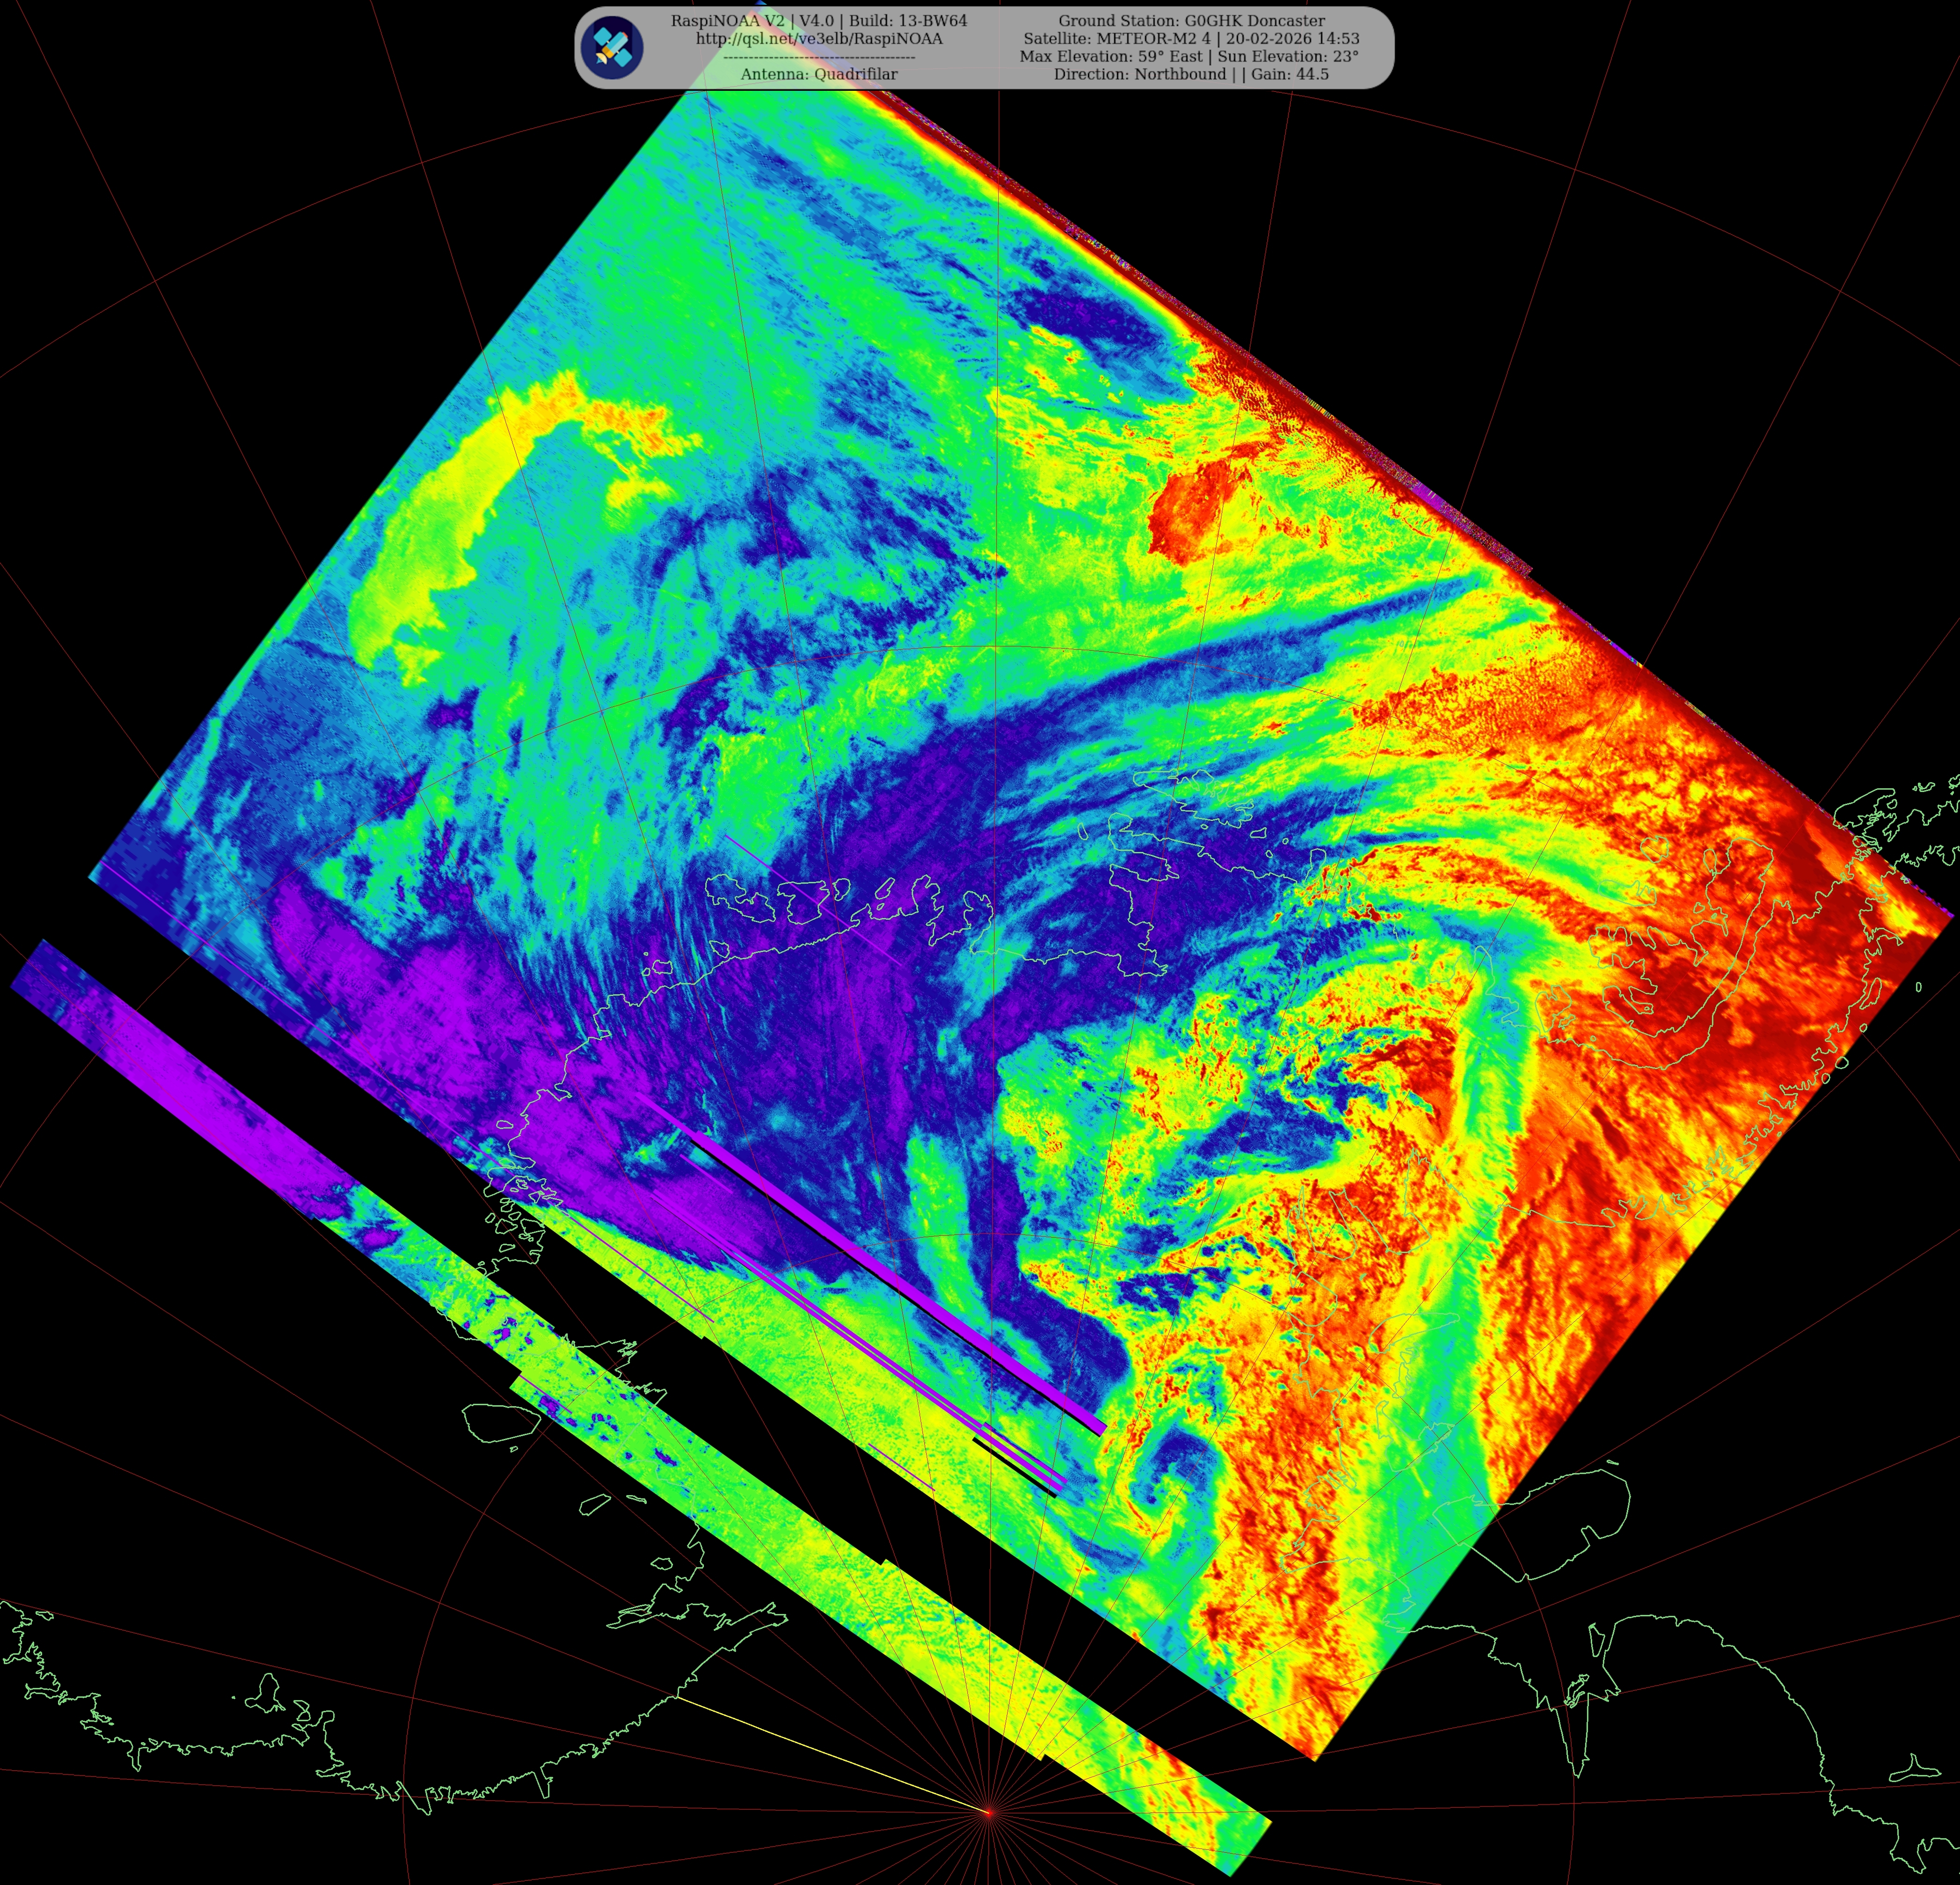
Task: Select the Antenna: Quadrifilar label
Action: click(x=819, y=74)
